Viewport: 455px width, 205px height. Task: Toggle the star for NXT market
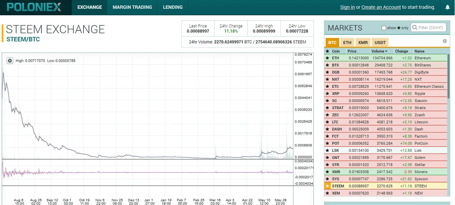click(x=327, y=79)
